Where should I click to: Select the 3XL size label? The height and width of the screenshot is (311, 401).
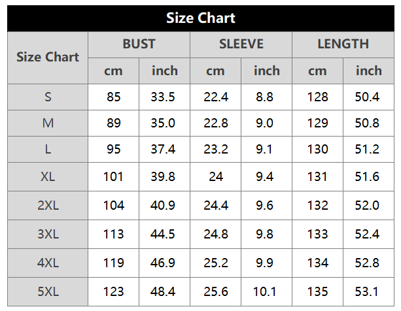click(x=48, y=234)
